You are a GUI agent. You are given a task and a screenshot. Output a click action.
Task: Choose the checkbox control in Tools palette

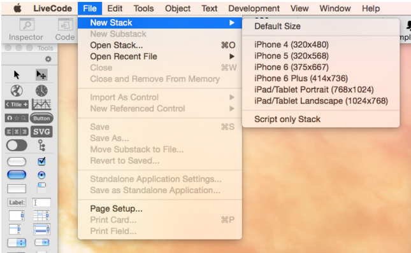tap(41, 161)
